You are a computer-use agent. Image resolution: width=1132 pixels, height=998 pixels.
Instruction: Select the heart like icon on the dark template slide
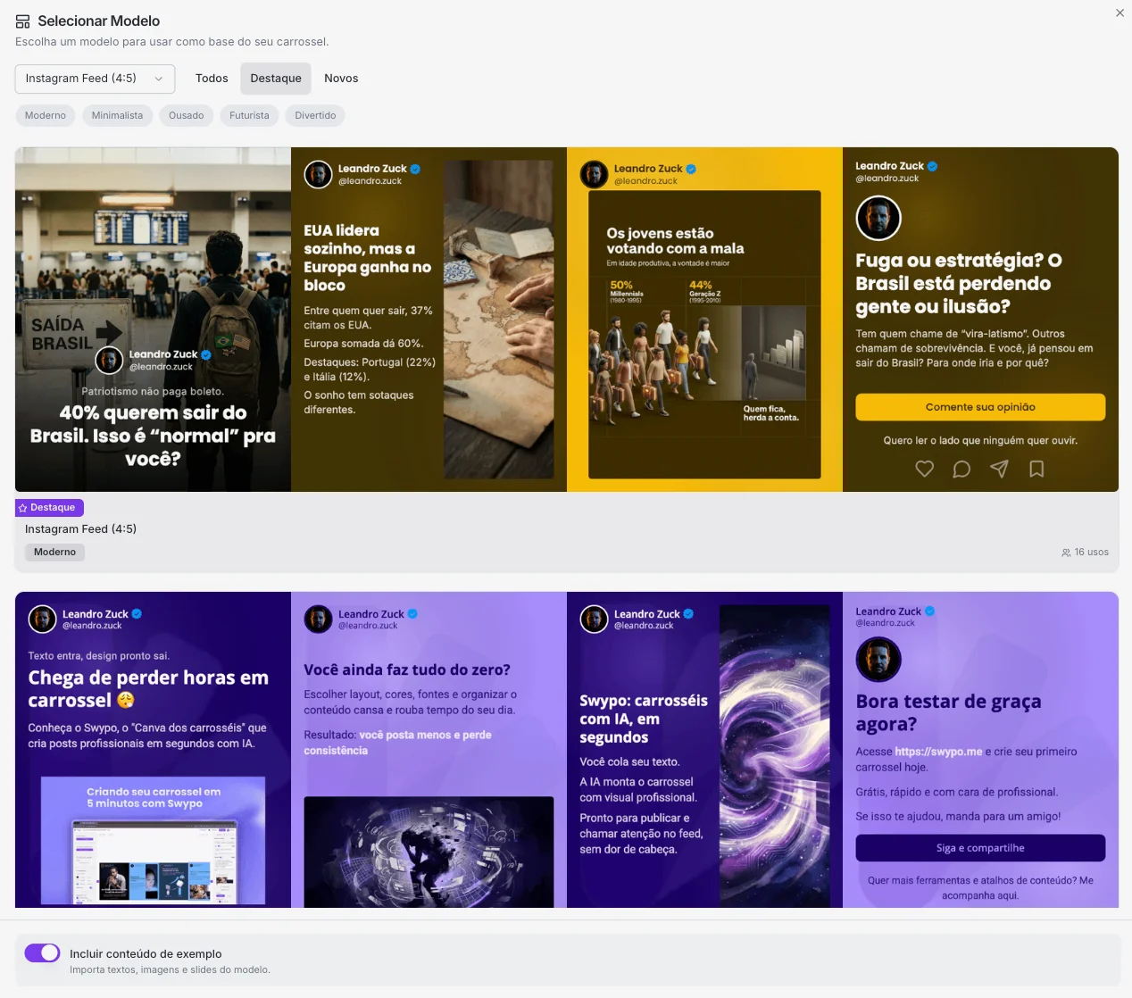924,469
